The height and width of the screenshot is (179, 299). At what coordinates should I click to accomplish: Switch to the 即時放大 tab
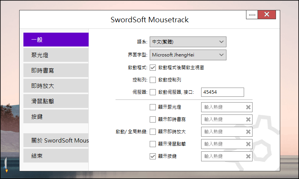(56, 86)
